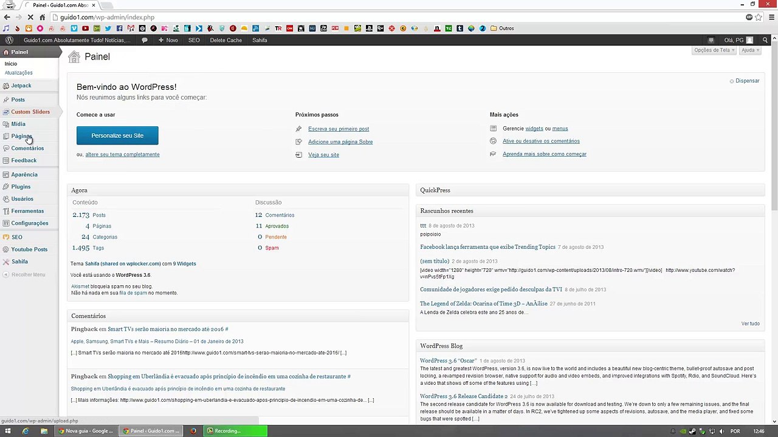Image resolution: width=778 pixels, height=437 pixels.
Task: Open draft 'Facebook lança ferramenta que exibe Trending Topics'
Action: coord(487,247)
